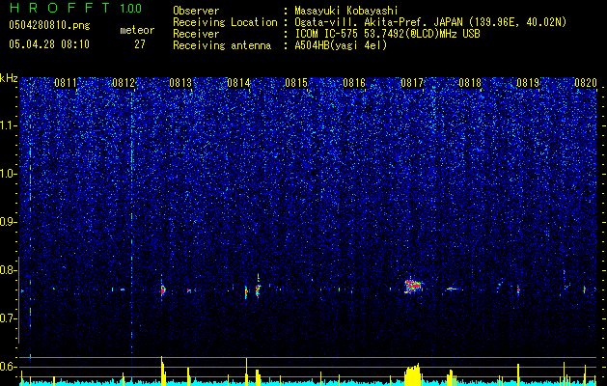This screenshot has height=386, width=607.
Task: Click the observer name Masayuki Kobayashi
Action: 346,11
